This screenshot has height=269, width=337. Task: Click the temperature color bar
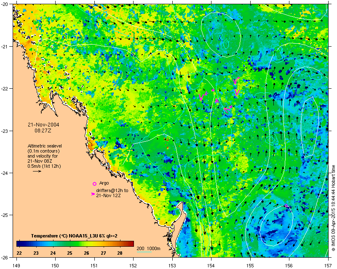click(75, 244)
